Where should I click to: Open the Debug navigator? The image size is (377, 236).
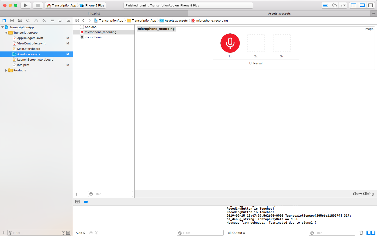(52, 20)
